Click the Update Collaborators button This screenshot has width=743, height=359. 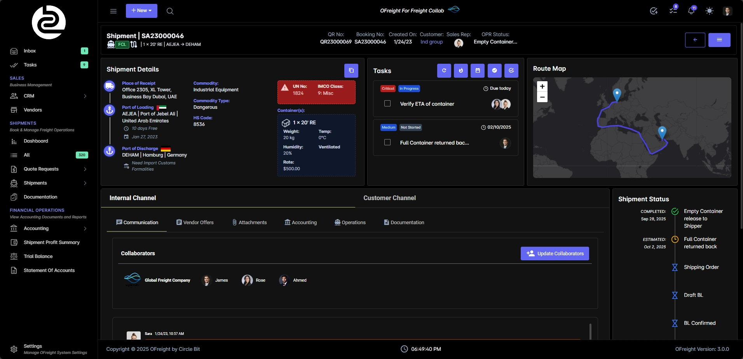point(555,254)
